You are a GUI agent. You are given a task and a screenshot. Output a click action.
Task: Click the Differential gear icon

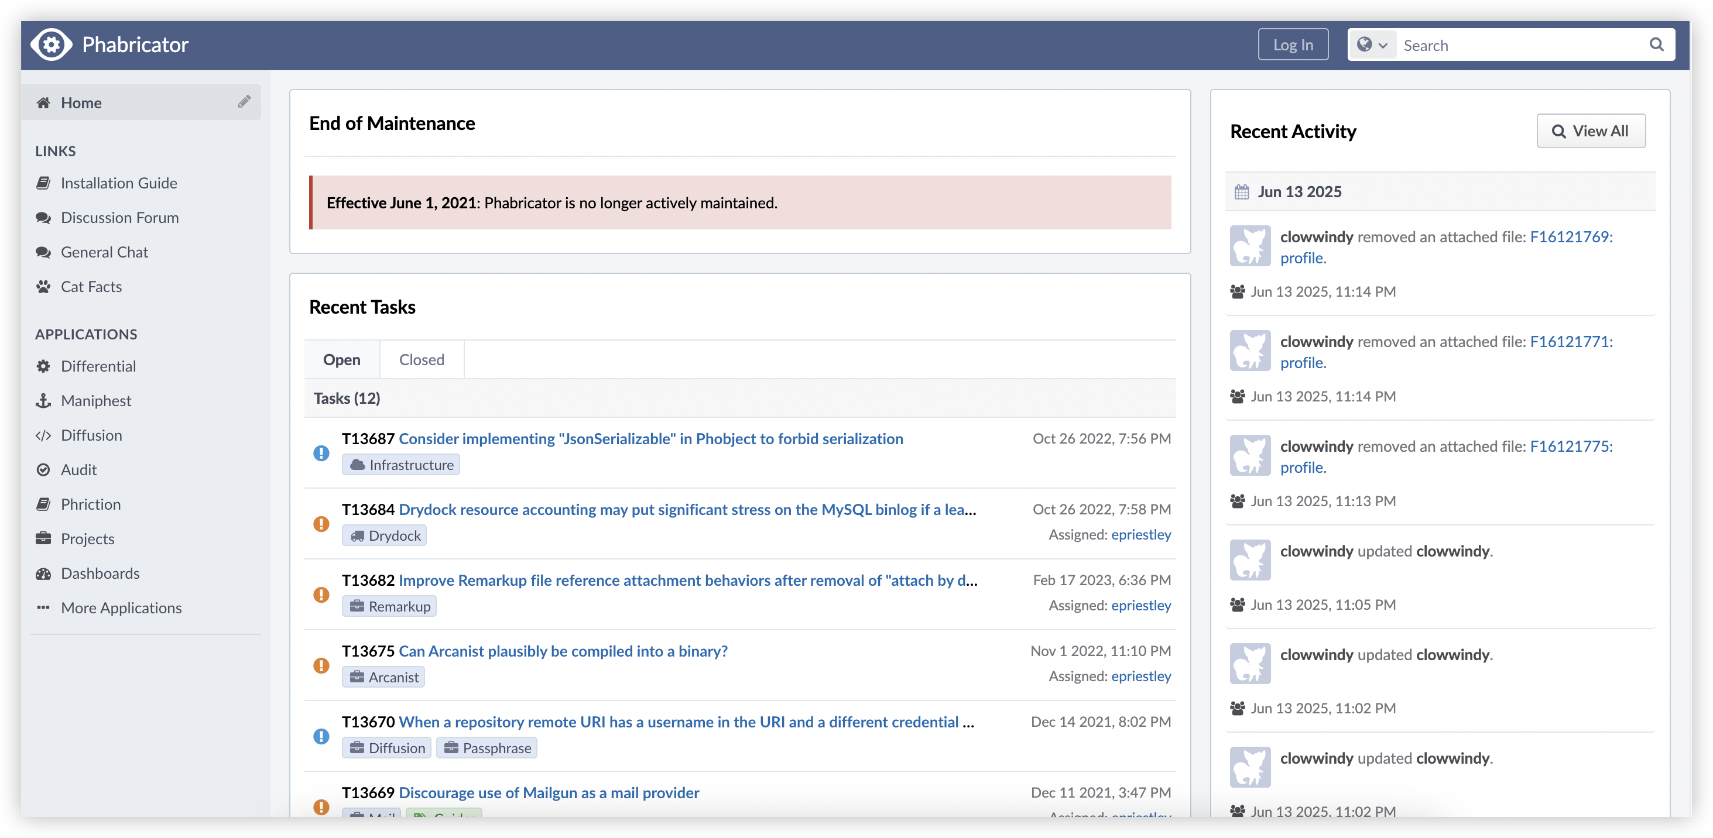tap(43, 366)
